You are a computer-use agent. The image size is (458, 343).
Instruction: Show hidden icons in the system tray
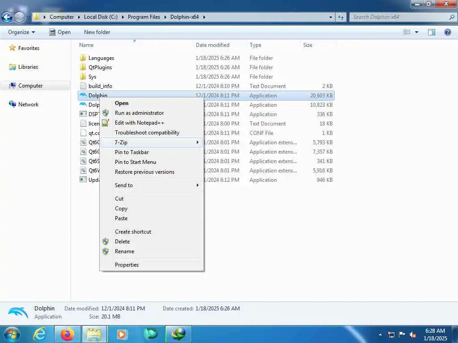click(x=380, y=335)
